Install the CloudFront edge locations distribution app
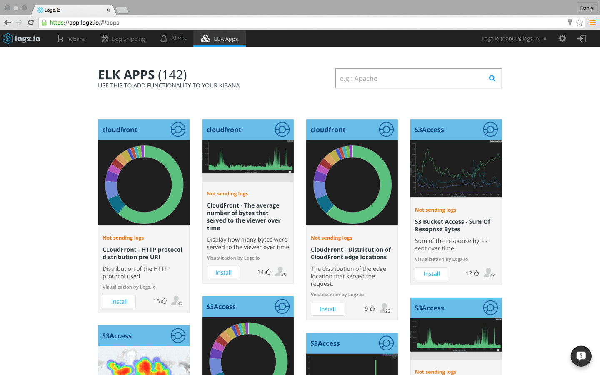 pos(327,309)
